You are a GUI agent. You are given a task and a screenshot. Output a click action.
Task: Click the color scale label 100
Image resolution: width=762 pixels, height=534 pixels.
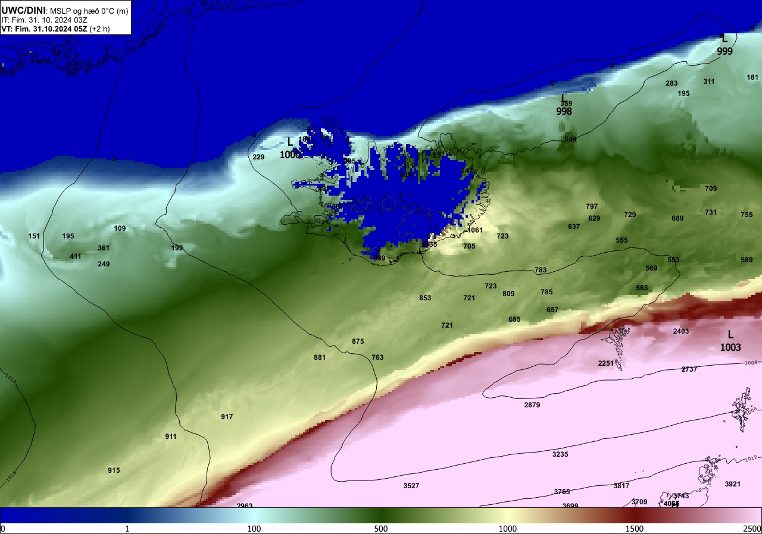pyautogui.click(x=254, y=529)
